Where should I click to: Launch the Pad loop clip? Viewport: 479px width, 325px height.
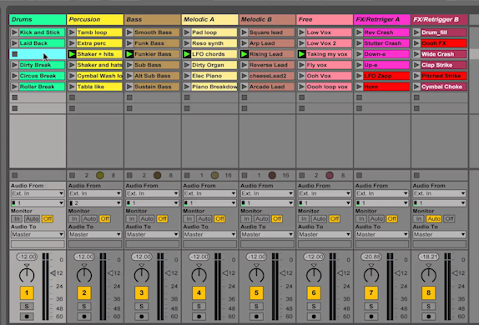187,32
